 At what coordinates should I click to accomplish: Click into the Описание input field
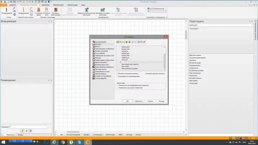point(28,127)
